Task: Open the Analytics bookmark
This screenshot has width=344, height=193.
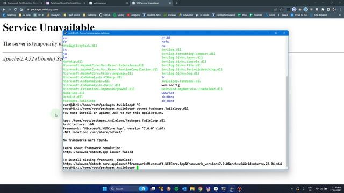Action: pyautogui.click(x=133, y=15)
